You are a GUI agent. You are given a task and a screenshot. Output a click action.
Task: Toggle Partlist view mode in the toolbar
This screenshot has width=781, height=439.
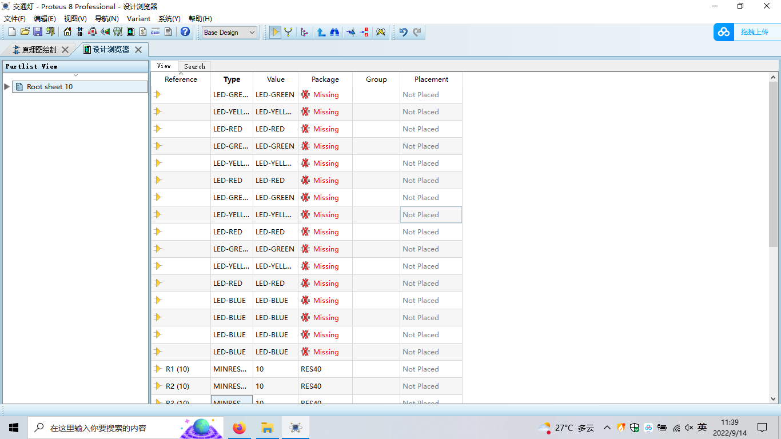[275, 32]
